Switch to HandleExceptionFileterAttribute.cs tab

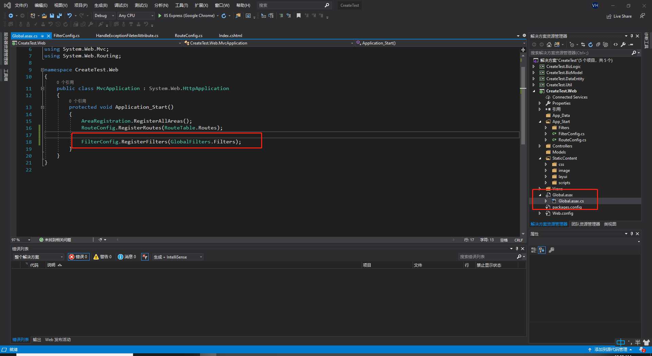click(x=127, y=36)
